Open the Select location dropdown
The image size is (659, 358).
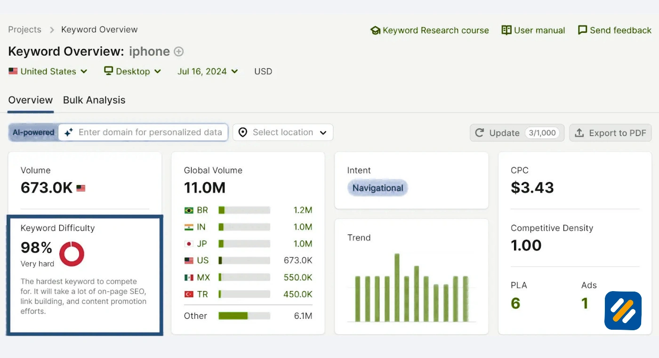coord(283,132)
